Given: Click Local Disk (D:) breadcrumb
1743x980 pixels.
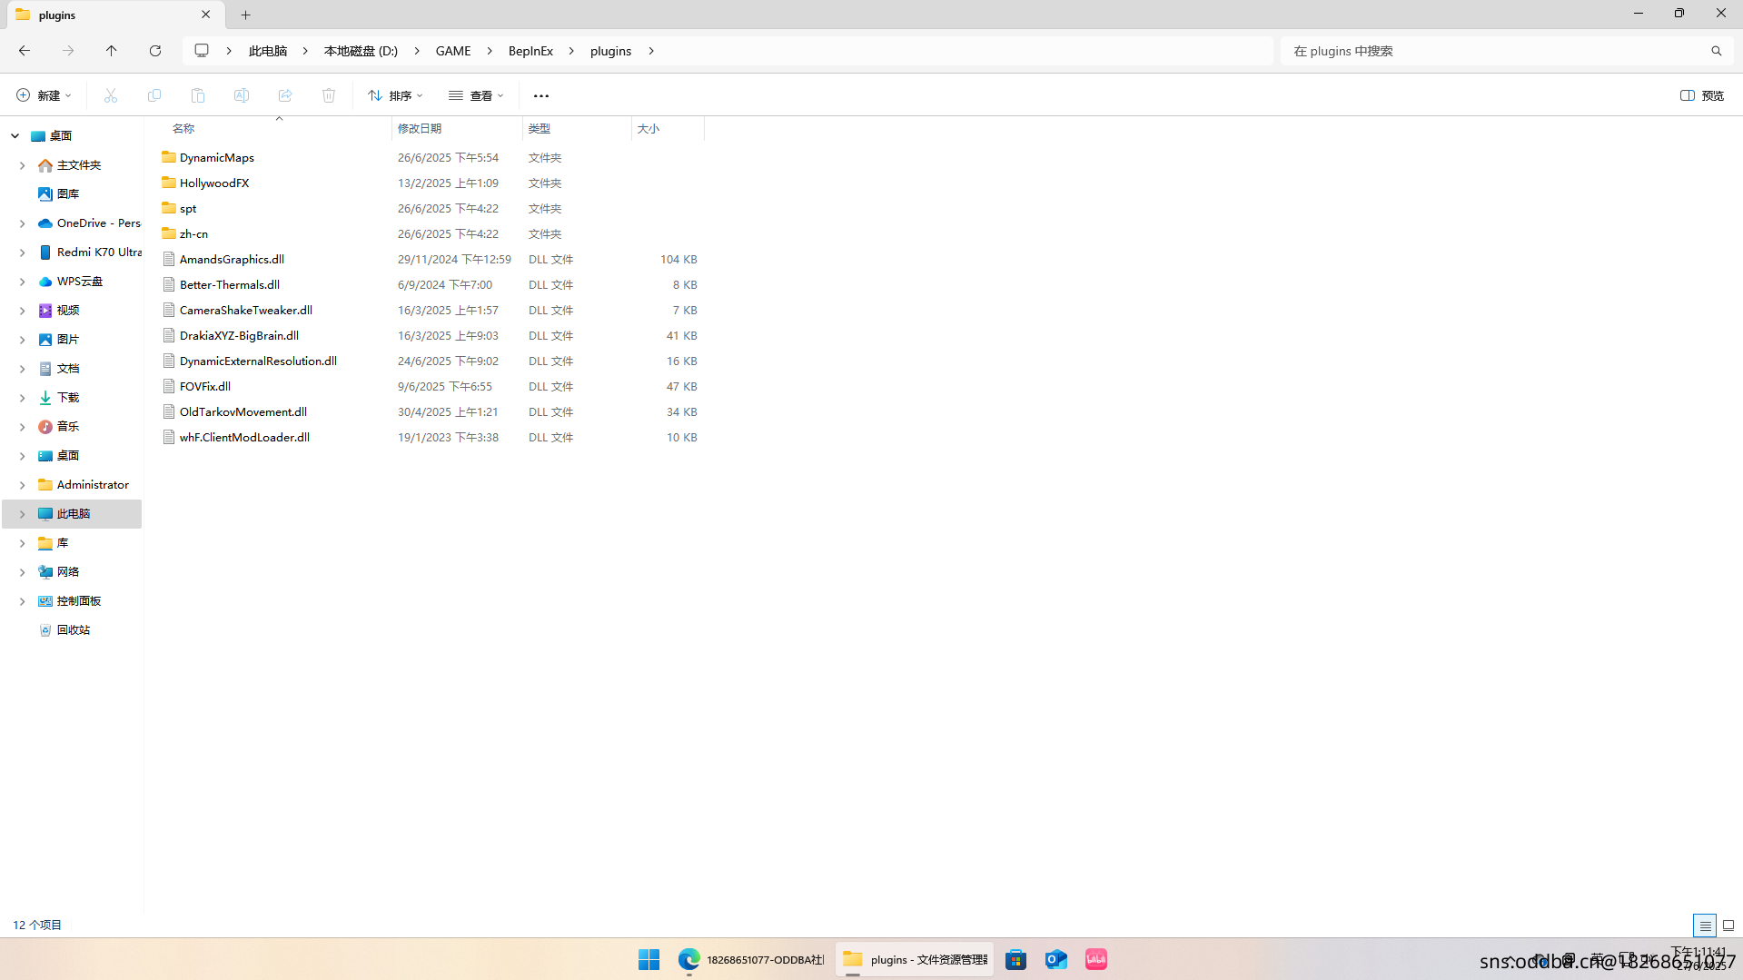Looking at the screenshot, I should (x=361, y=51).
